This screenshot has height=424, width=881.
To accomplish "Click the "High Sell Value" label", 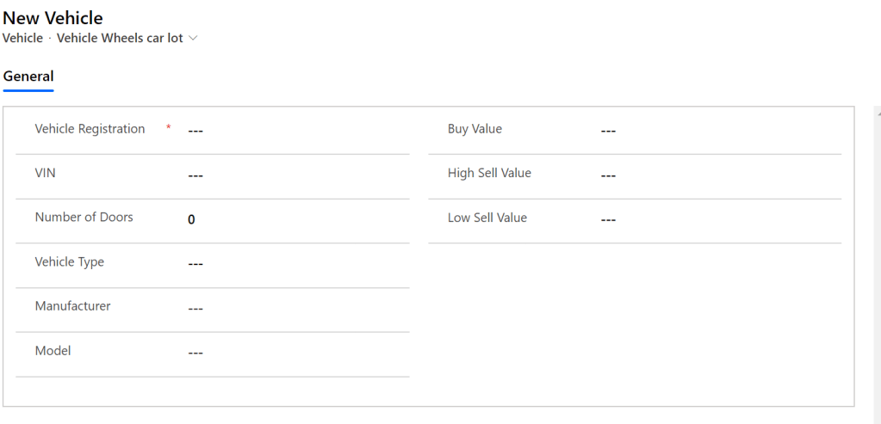I will pyautogui.click(x=489, y=173).
